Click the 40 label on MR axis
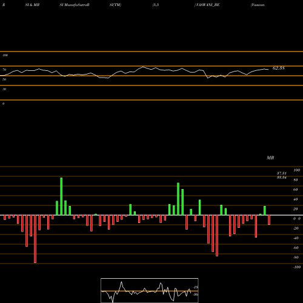 (296, 199)
